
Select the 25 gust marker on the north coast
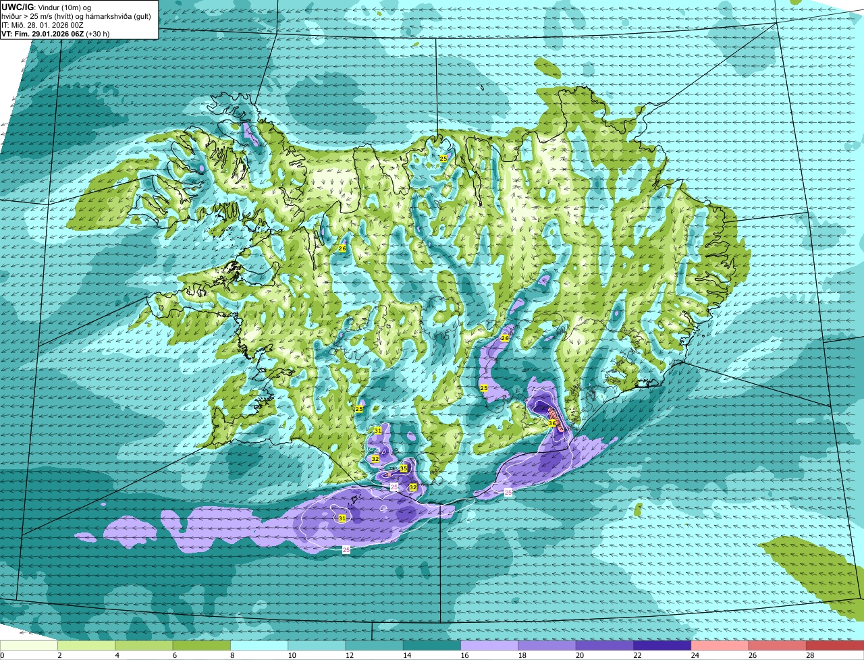(x=443, y=159)
